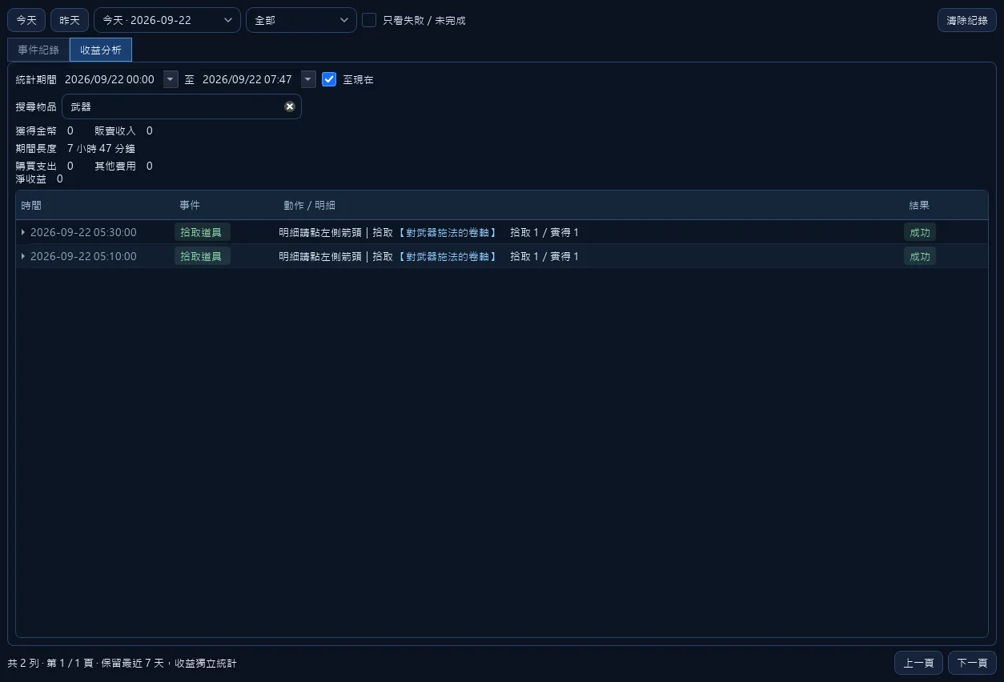Click the 搜尋物品 input field containing 武器
This screenshot has height=682, width=1004.
182,106
